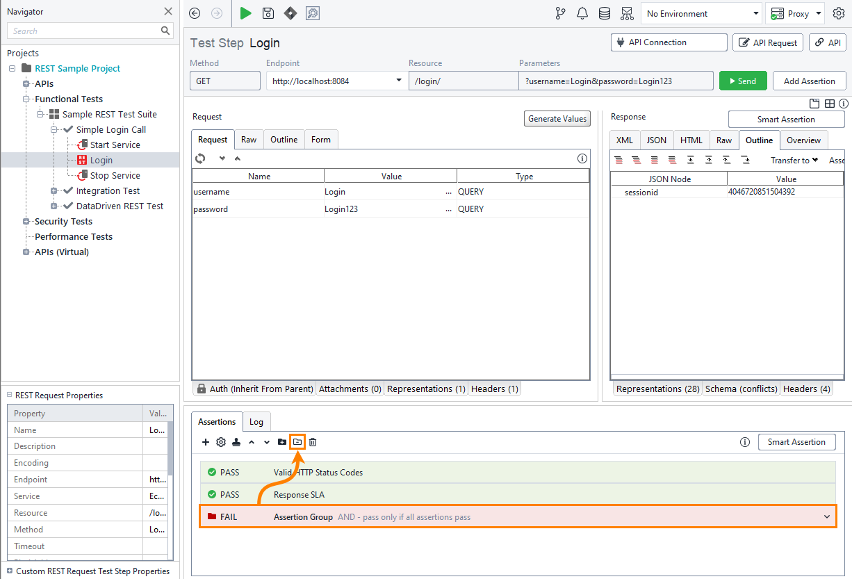Click the Smart Assertion button
Screen dimensions: 852x579
pyautogui.click(x=796, y=442)
